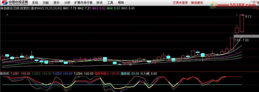Open the 扩展市场行情 menu
The width and height of the screenshot is (259, 92).
click(83, 3)
